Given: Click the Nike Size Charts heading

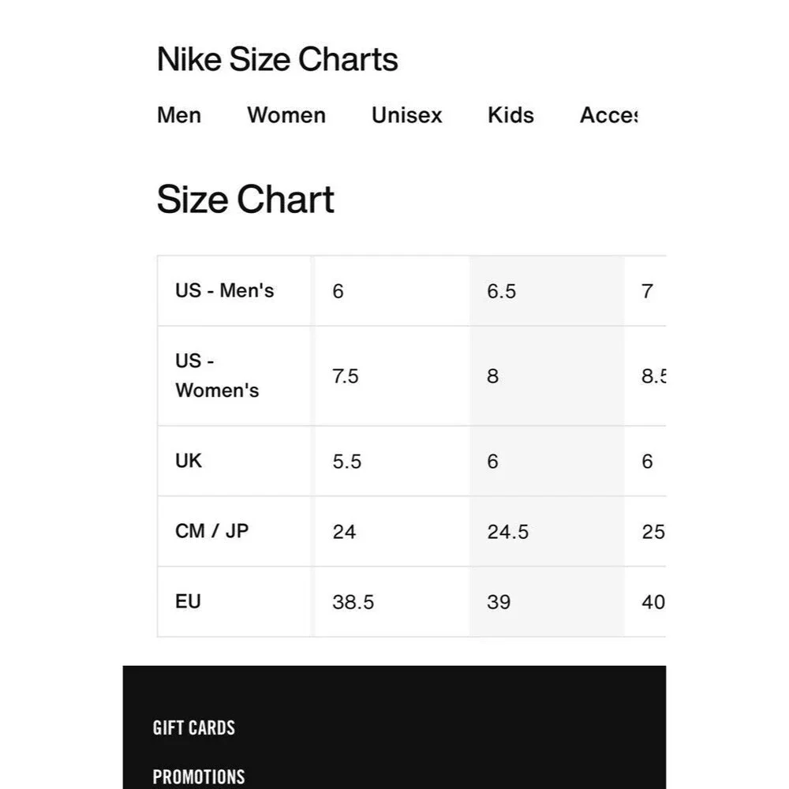Looking at the screenshot, I should coord(278,58).
